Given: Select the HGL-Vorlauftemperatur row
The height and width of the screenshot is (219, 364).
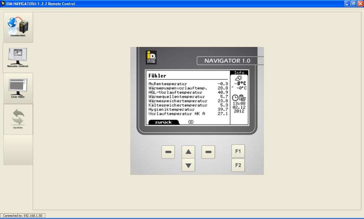Looking at the screenshot, I should [x=188, y=92].
